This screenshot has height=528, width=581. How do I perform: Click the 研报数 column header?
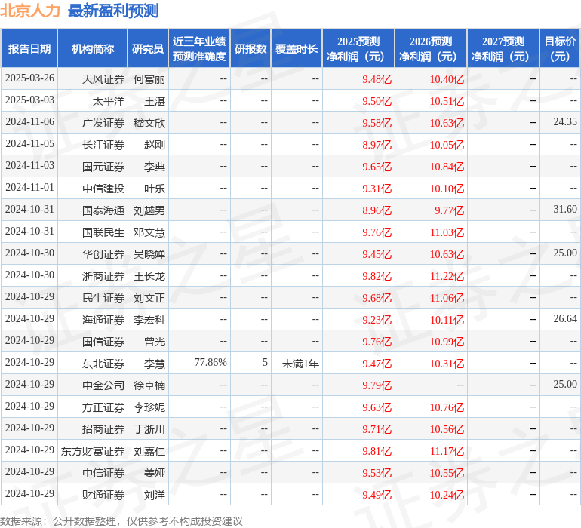coord(251,48)
